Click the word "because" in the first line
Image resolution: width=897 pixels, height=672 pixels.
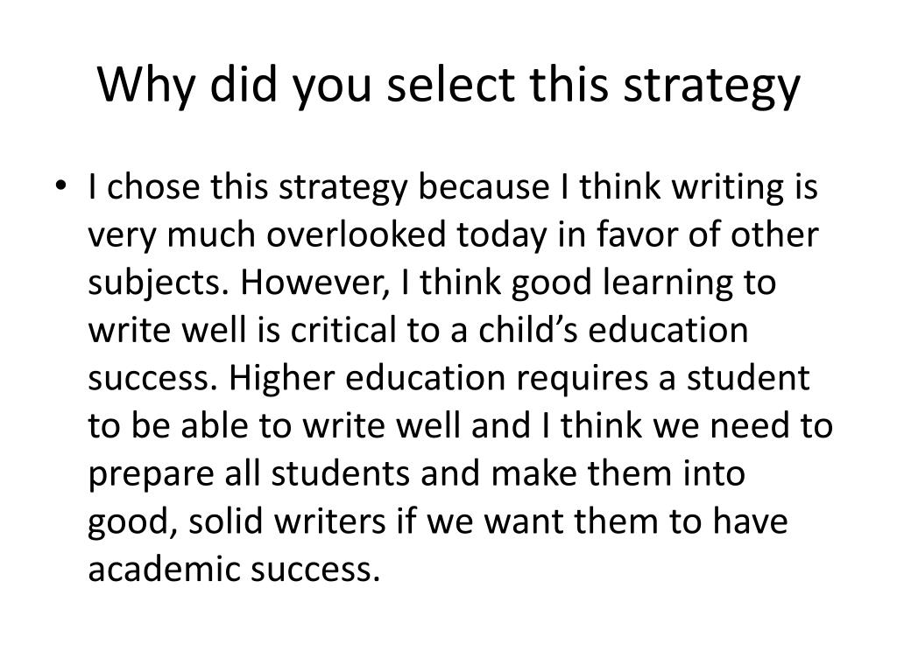coord(484,187)
